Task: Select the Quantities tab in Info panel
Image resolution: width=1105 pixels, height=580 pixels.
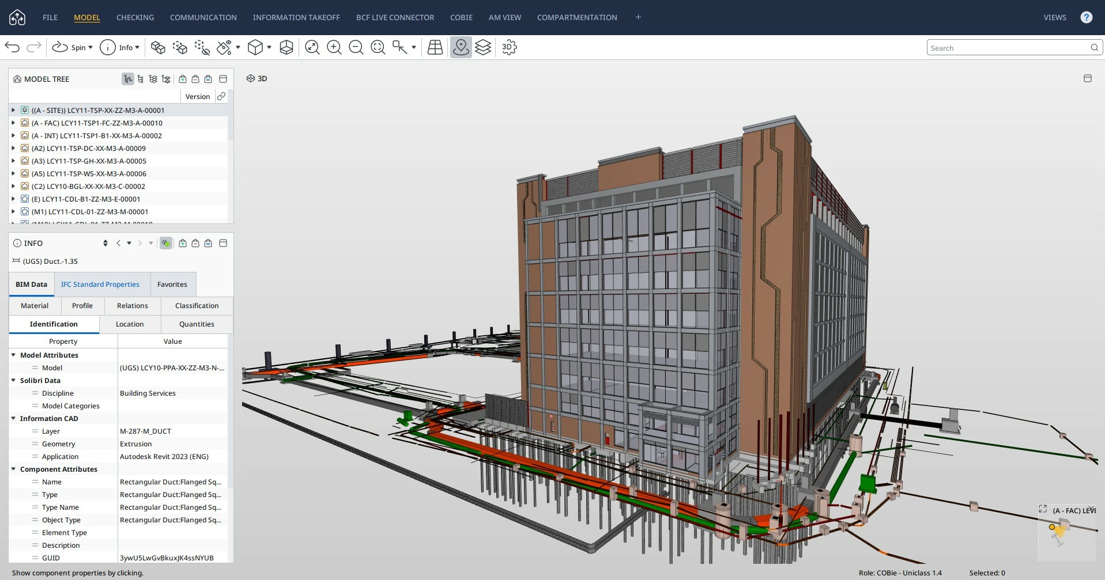Action: pos(197,324)
